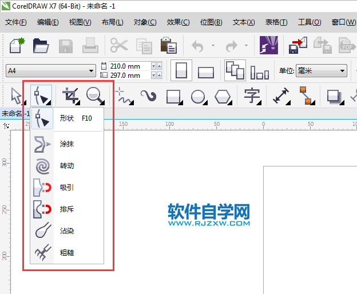Click the Paste clipboard icon
357x294 pixels.
point(168,45)
